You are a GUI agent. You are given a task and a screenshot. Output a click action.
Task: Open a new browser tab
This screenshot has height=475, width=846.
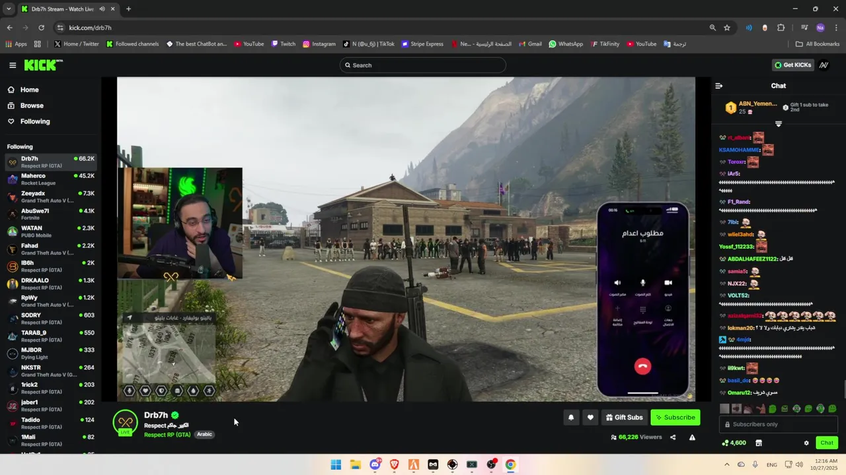point(128,9)
